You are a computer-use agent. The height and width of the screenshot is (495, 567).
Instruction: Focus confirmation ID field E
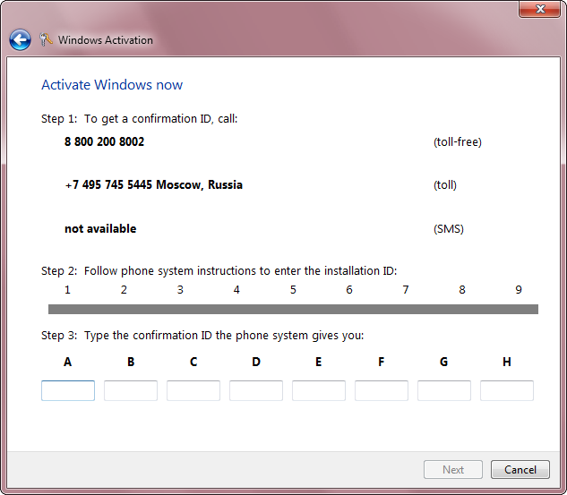click(x=319, y=390)
